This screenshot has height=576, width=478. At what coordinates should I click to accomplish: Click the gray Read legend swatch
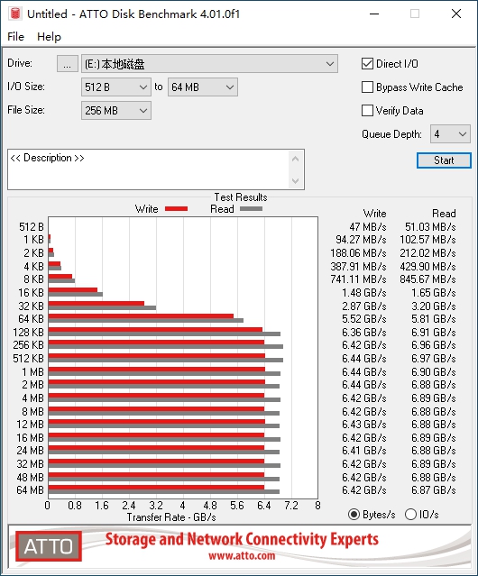pyautogui.click(x=251, y=208)
